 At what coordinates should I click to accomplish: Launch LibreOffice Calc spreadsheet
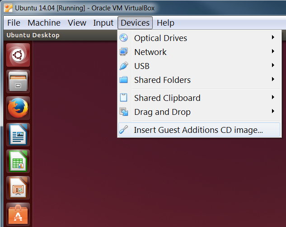(x=18, y=161)
